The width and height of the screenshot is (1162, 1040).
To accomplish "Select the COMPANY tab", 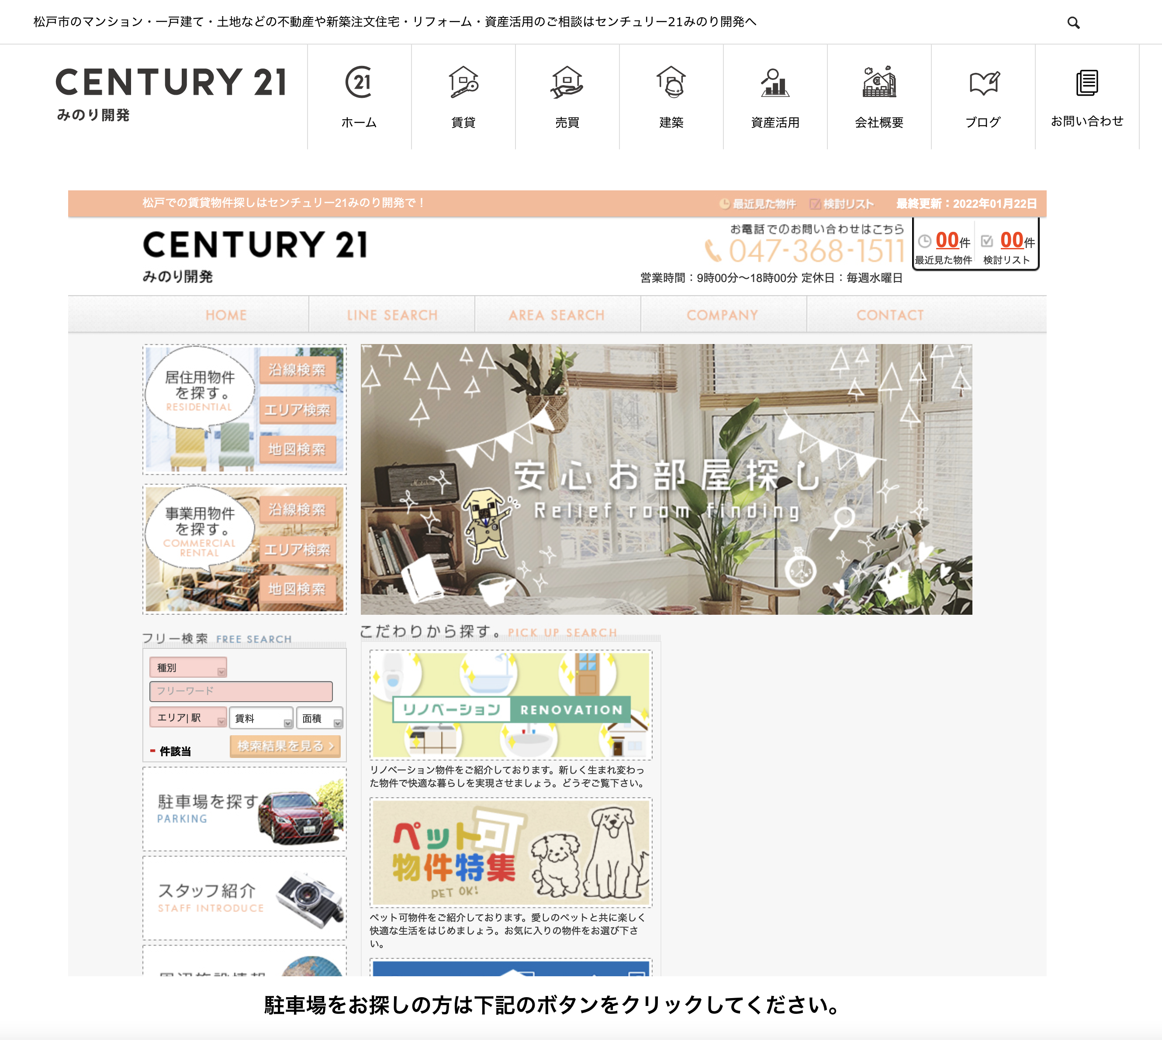I will tap(723, 315).
